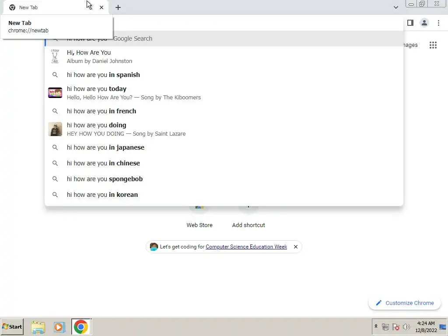
Task: Choose 'Hi, How Are You' album suggestion
Action: point(224,56)
